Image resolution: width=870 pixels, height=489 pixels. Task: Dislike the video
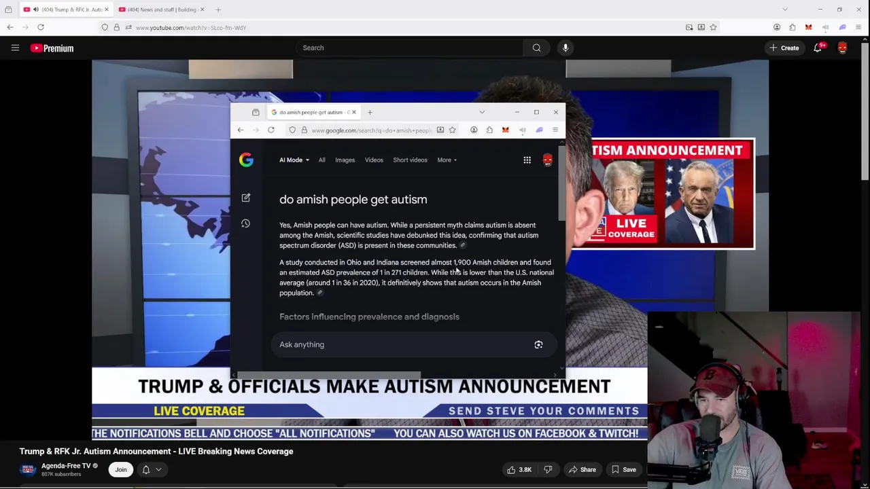click(x=548, y=469)
